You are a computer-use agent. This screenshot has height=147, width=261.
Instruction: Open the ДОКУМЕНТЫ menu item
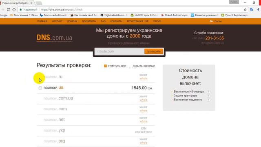tap(89, 21)
